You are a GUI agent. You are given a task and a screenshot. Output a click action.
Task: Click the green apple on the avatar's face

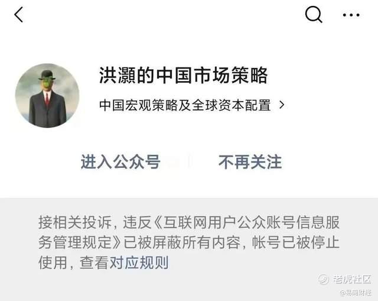tap(47, 82)
